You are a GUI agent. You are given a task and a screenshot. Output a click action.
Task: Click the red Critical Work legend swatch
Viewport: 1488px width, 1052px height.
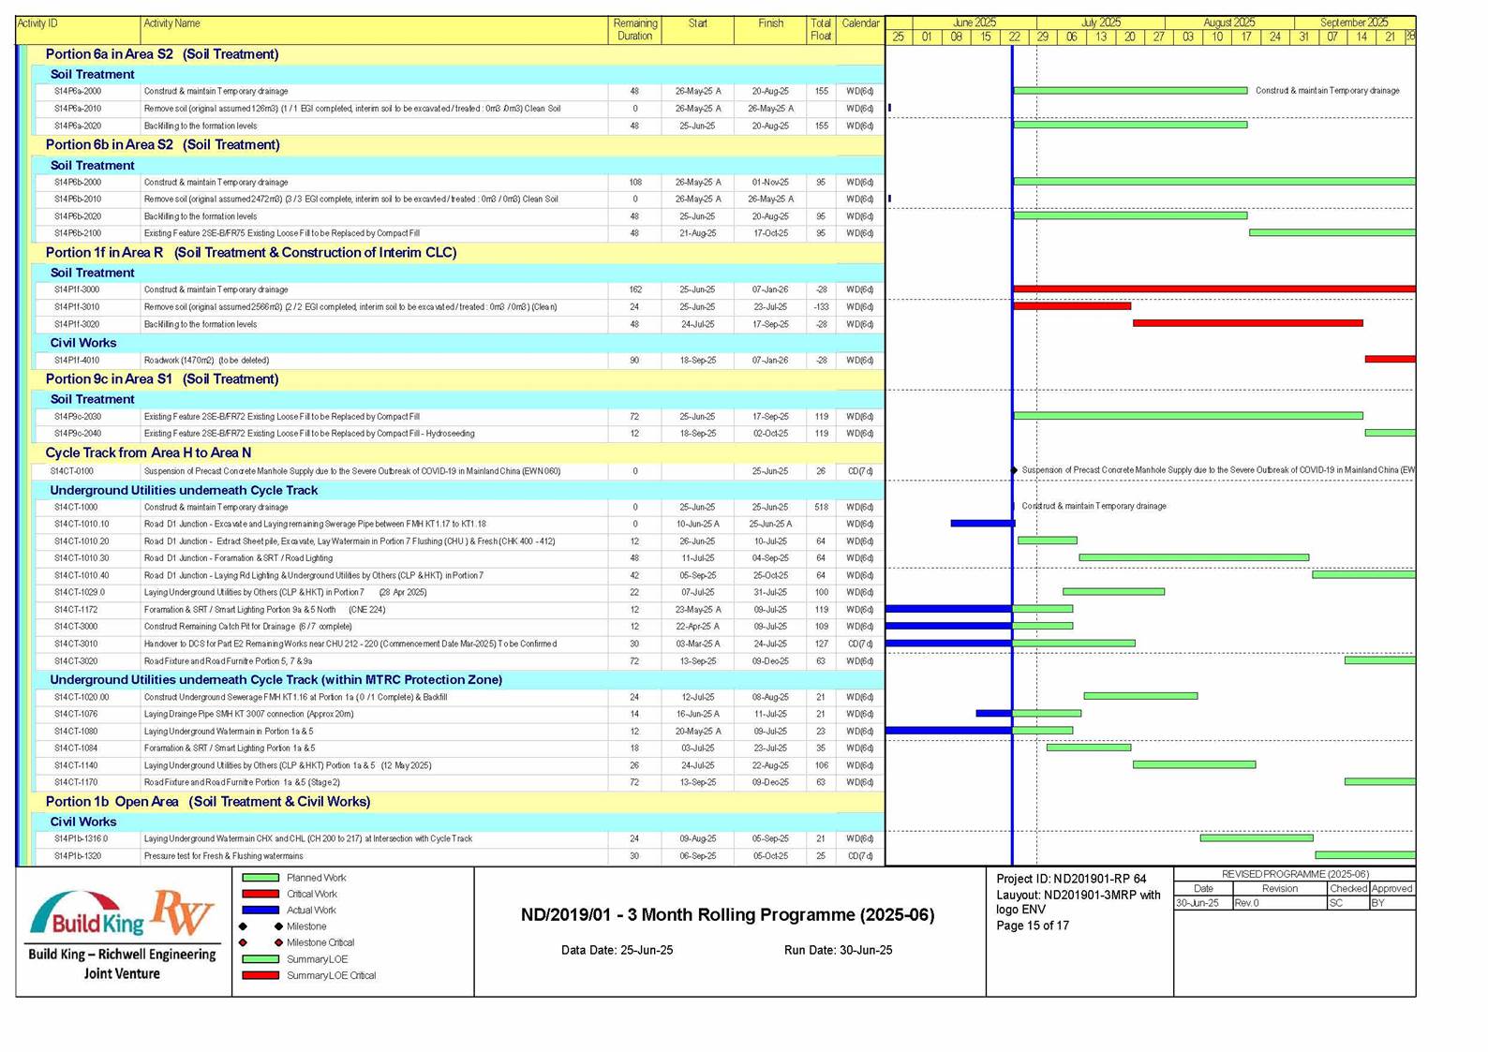pyautogui.click(x=260, y=894)
